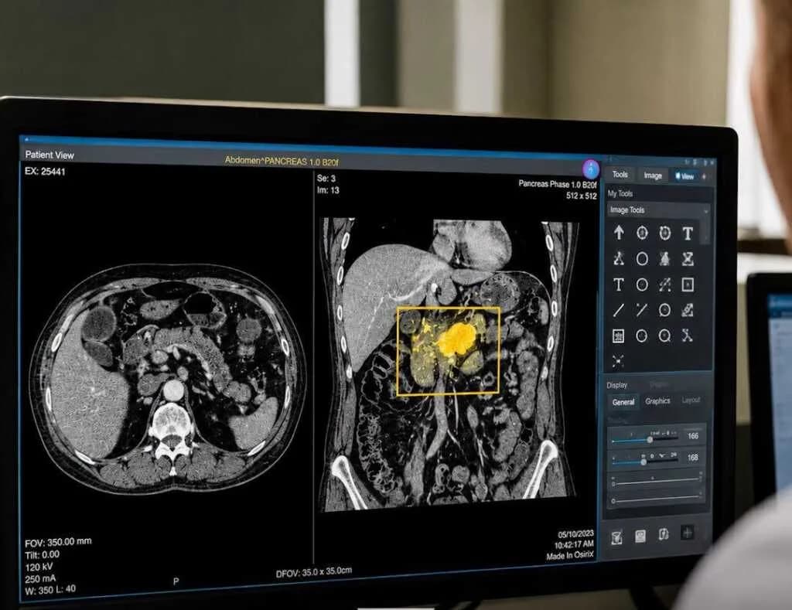The height and width of the screenshot is (610, 792).
Task: Click the DFOV: 35.0 x 35.0cm label
Action: pos(314,573)
